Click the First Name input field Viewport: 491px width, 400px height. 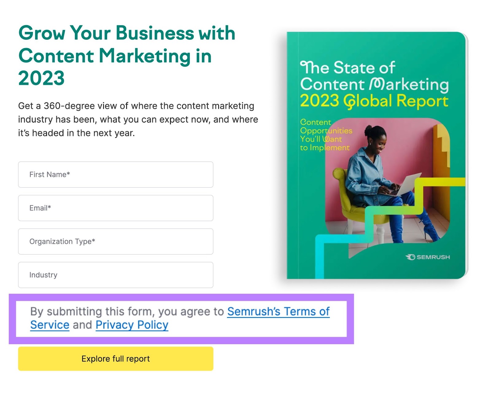pyautogui.click(x=116, y=175)
